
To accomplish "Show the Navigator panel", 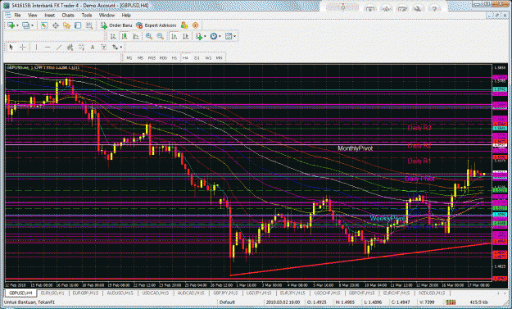I will (x=66, y=25).
